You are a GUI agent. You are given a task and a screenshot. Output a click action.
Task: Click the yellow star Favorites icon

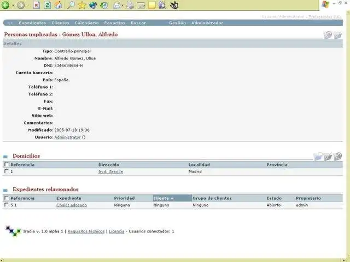82,5
